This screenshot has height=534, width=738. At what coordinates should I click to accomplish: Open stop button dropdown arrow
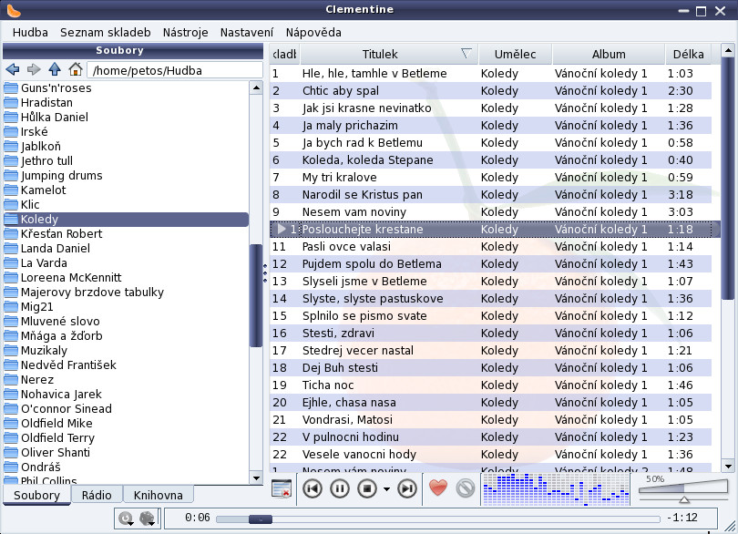(x=386, y=489)
